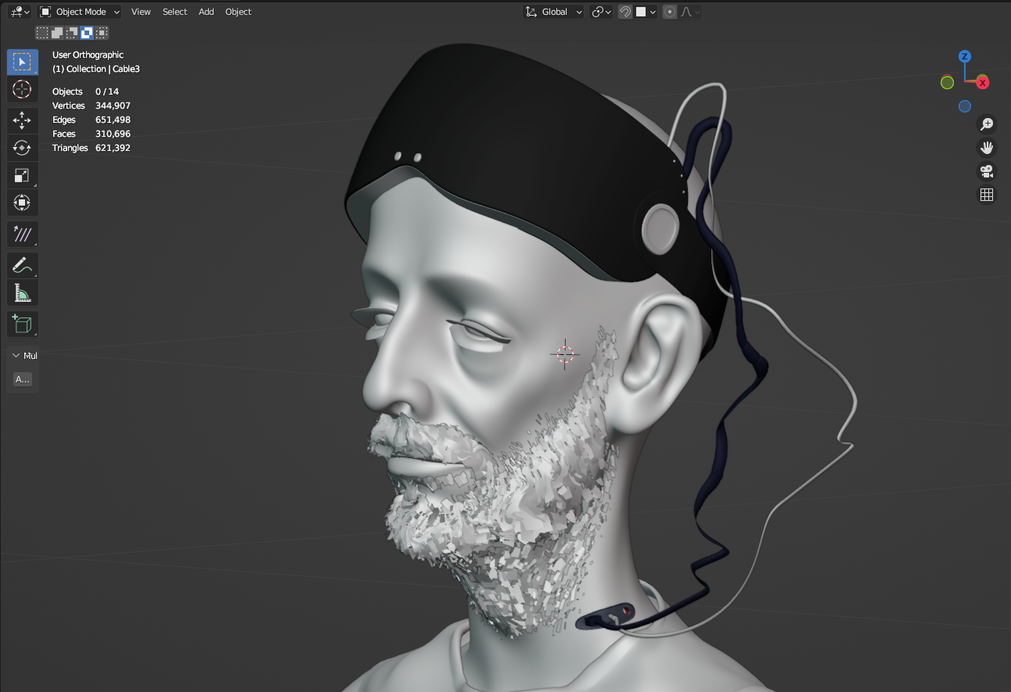Click the round disc on the headband
The width and height of the screenshot is (1011, 692).
[x=662, y=228]
